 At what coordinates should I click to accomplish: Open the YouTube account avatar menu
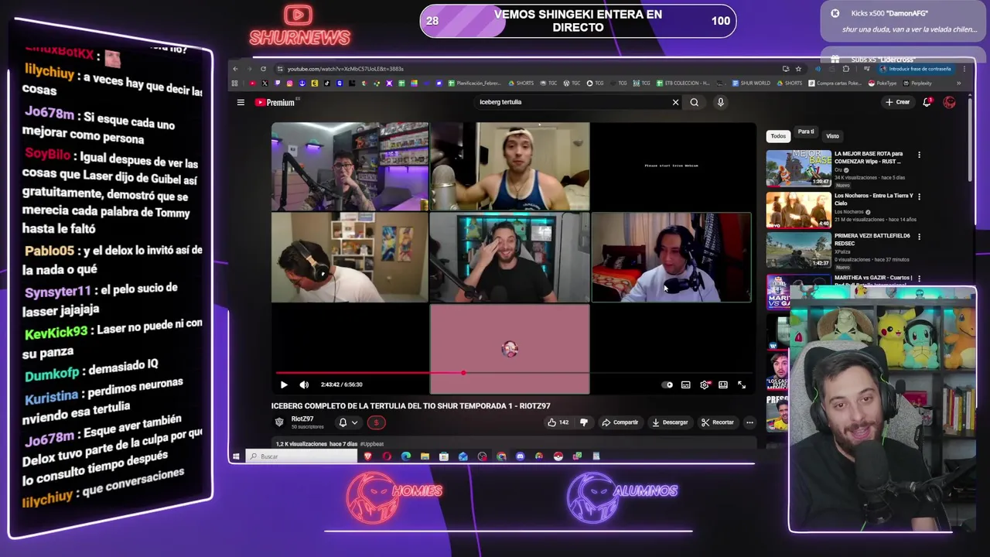click(x=949, y=102)
